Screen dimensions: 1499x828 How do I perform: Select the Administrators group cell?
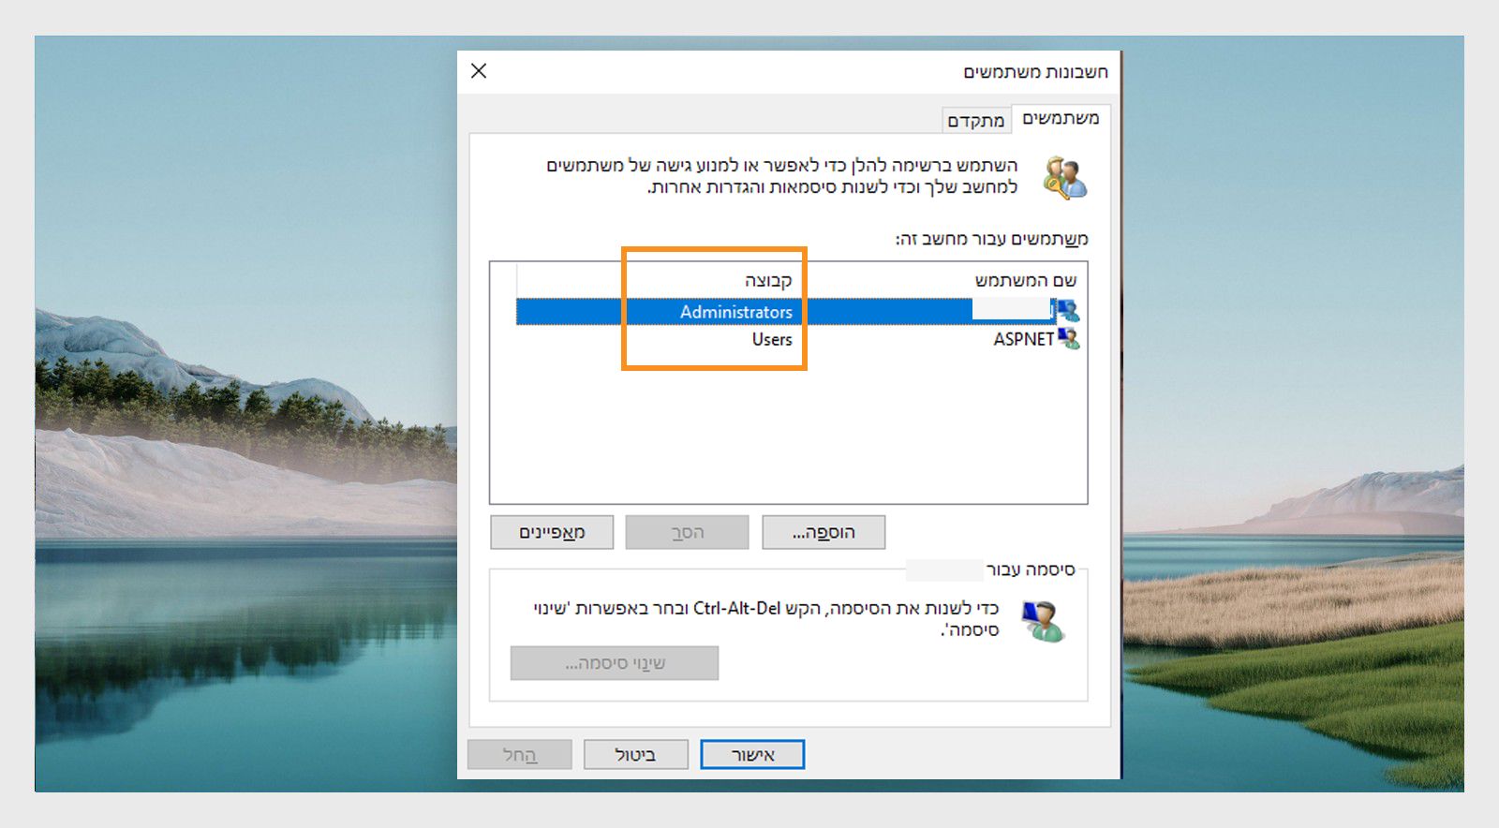(736, 312)
